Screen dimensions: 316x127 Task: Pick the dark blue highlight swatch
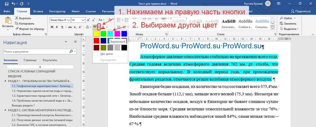(103, 41)
